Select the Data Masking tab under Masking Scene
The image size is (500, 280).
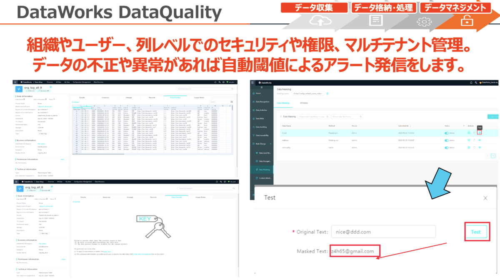click(x=283, y=103)
